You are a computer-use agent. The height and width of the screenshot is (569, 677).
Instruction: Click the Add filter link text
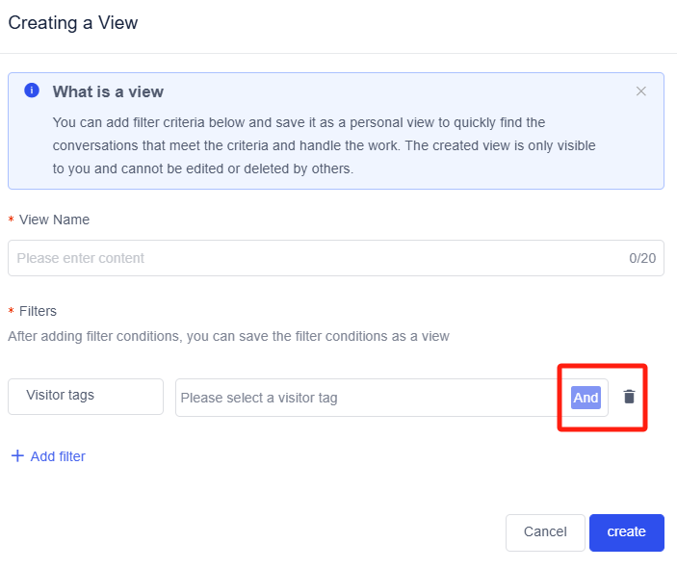coord(58,456)
